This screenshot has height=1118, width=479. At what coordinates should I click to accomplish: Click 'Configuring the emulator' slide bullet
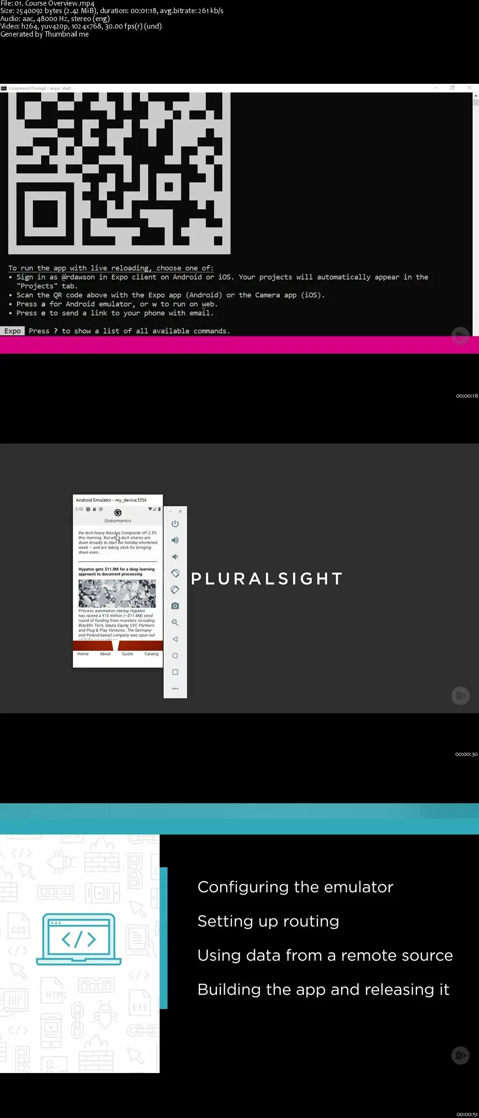tap(295, 887)
